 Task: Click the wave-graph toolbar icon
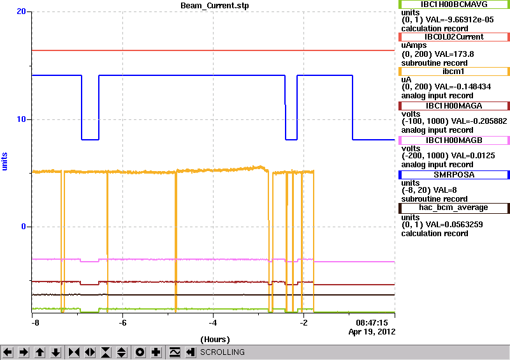[175, 352]
